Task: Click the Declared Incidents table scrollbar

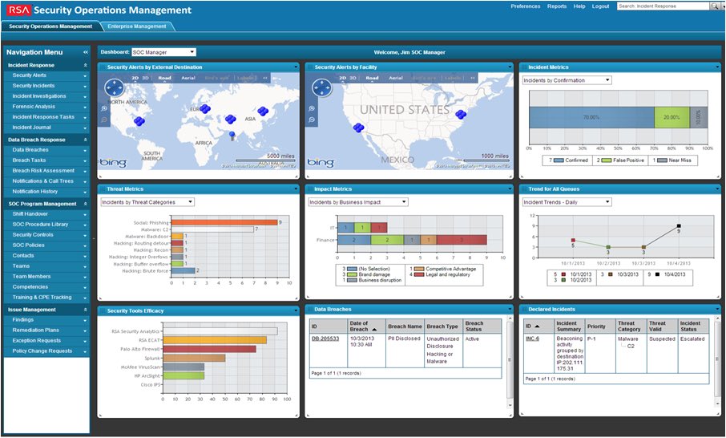Action: pyautogui.click(x=717, y=359)
